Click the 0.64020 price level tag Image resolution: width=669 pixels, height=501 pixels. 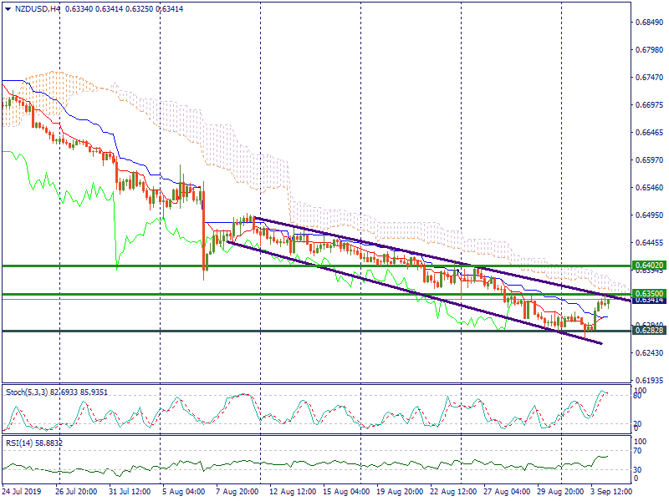coord(646,266)
